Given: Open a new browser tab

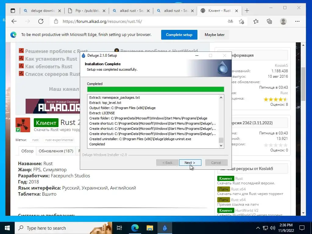Looking at the screenshot, I should pos(247,11).
